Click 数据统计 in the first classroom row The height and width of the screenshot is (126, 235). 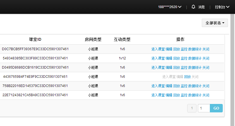195,49
